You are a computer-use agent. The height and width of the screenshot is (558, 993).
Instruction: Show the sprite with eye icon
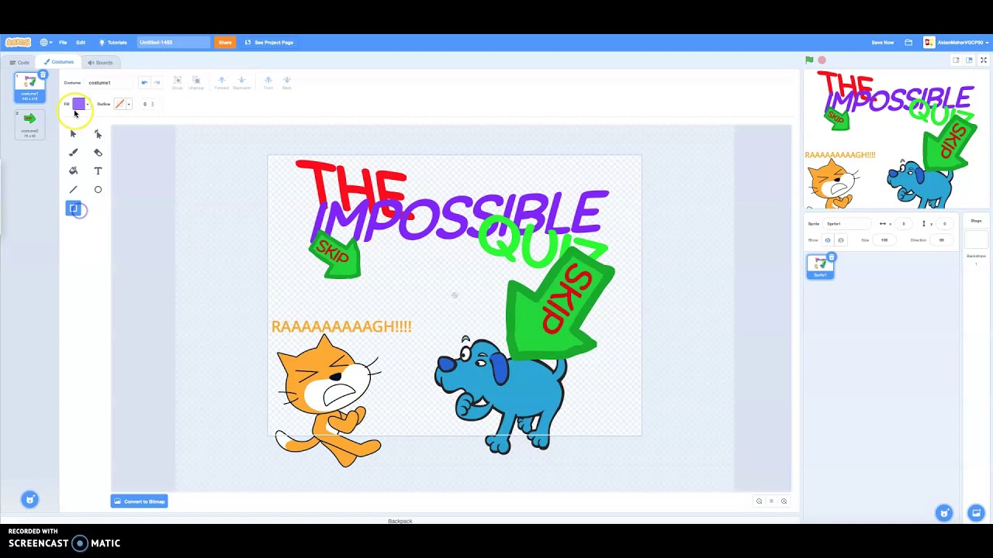(x=828, y=240)
